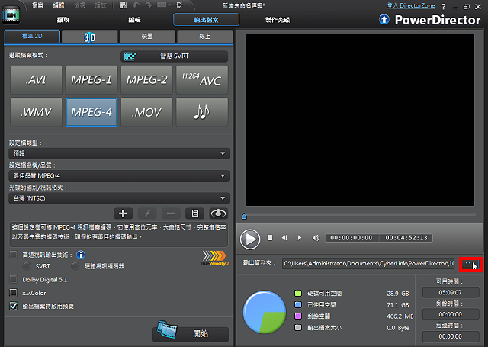Image resolution: width=488 pixels, height=347 pixels.
Task: Click the used space blue swatch
Action: (298, 305)
